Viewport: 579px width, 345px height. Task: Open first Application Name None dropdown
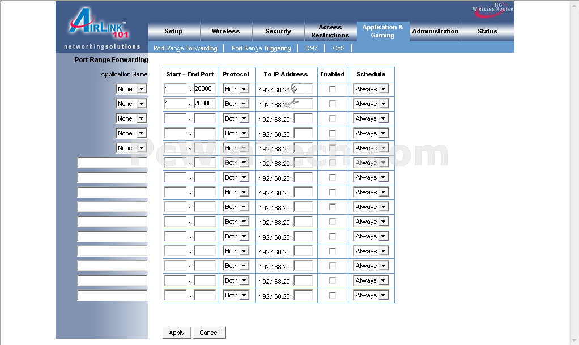[x=131, y=89]
